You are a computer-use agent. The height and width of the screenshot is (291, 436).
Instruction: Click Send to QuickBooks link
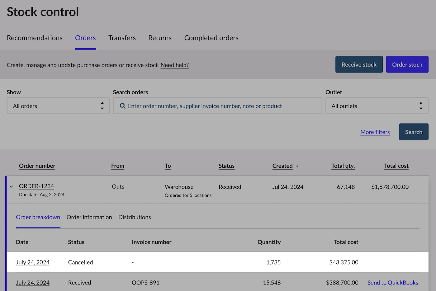click(x=393, y=283)
